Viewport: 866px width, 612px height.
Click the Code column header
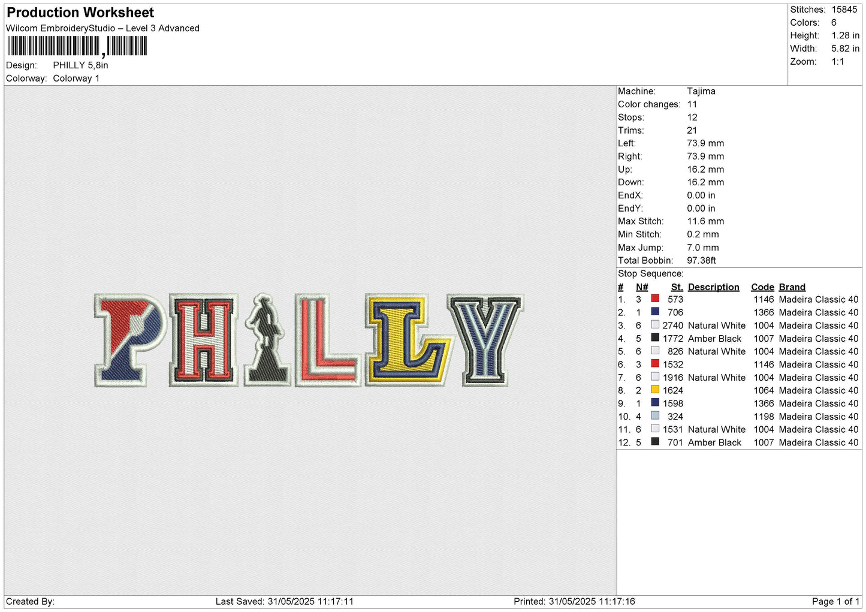(762, 287)
